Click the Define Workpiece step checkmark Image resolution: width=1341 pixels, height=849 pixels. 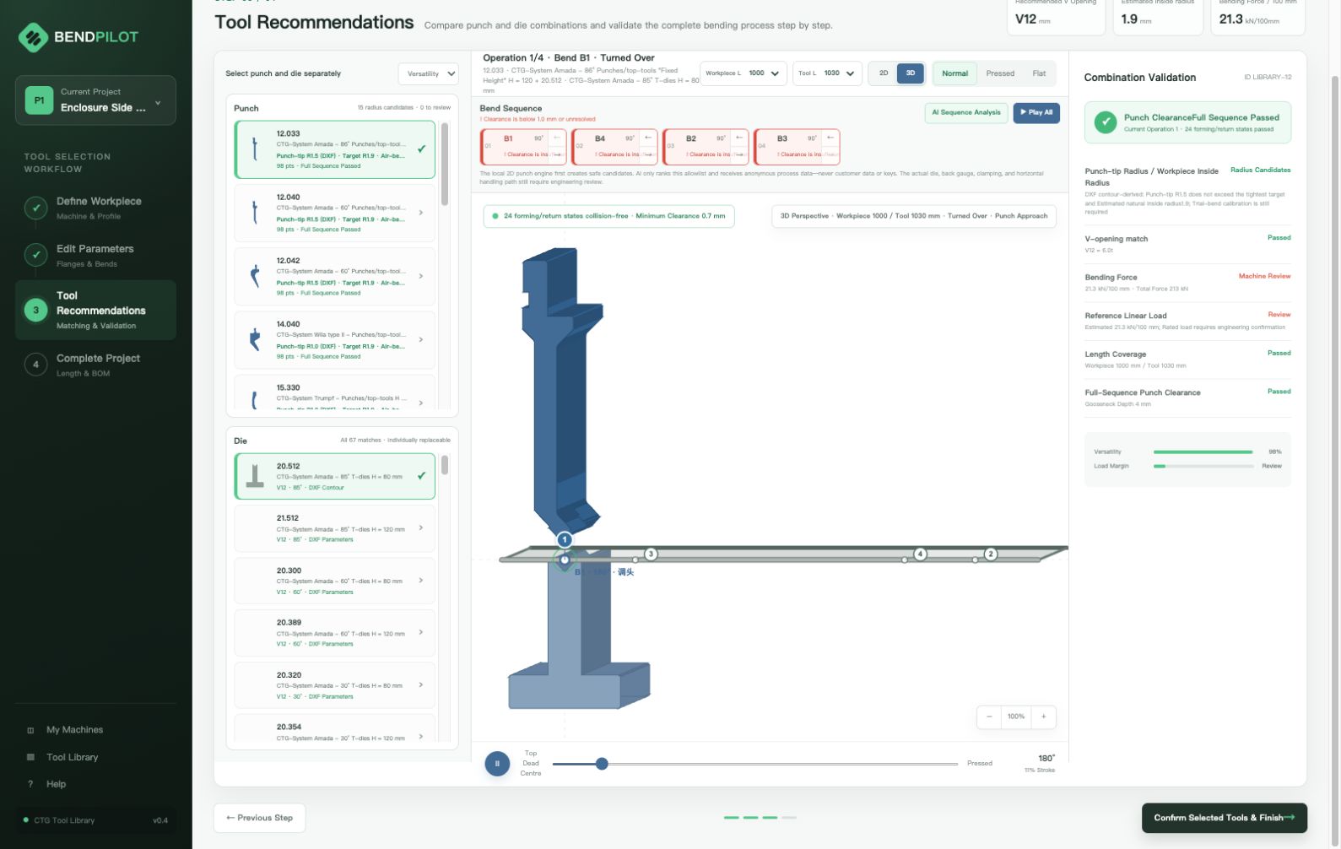point(35,208)
